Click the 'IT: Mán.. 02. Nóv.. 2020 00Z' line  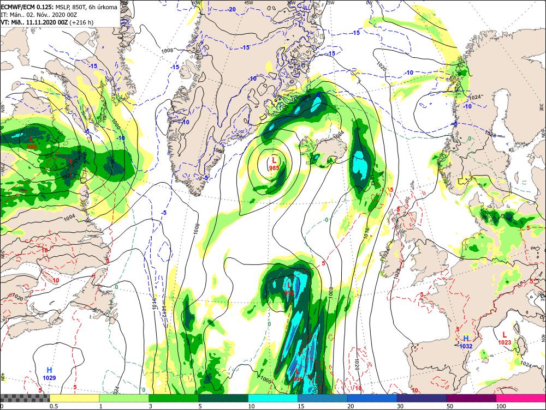click(39, 15)
